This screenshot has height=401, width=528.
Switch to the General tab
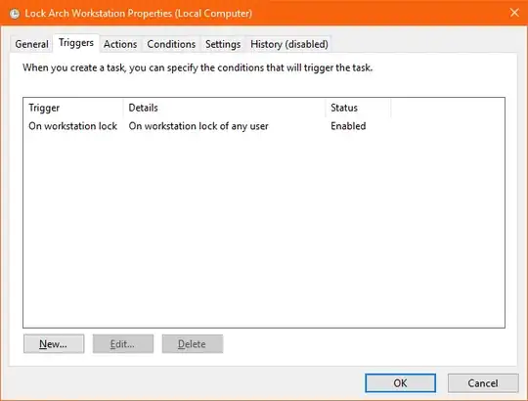[x=31, y=44]
